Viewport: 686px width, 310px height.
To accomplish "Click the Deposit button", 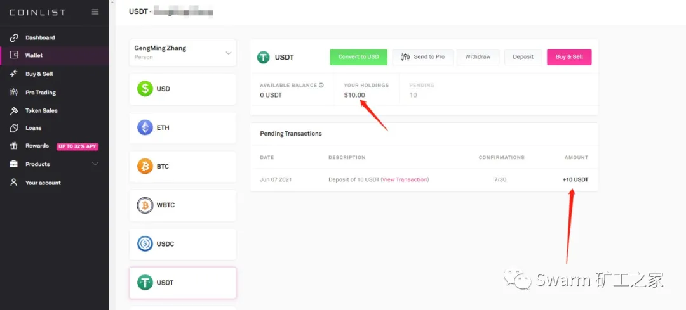I will pos(523,57).
